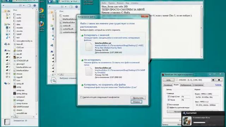
Task: Open Google Chrome desktop shortcut
Action: pyautogui.click(x=42, y=13)
